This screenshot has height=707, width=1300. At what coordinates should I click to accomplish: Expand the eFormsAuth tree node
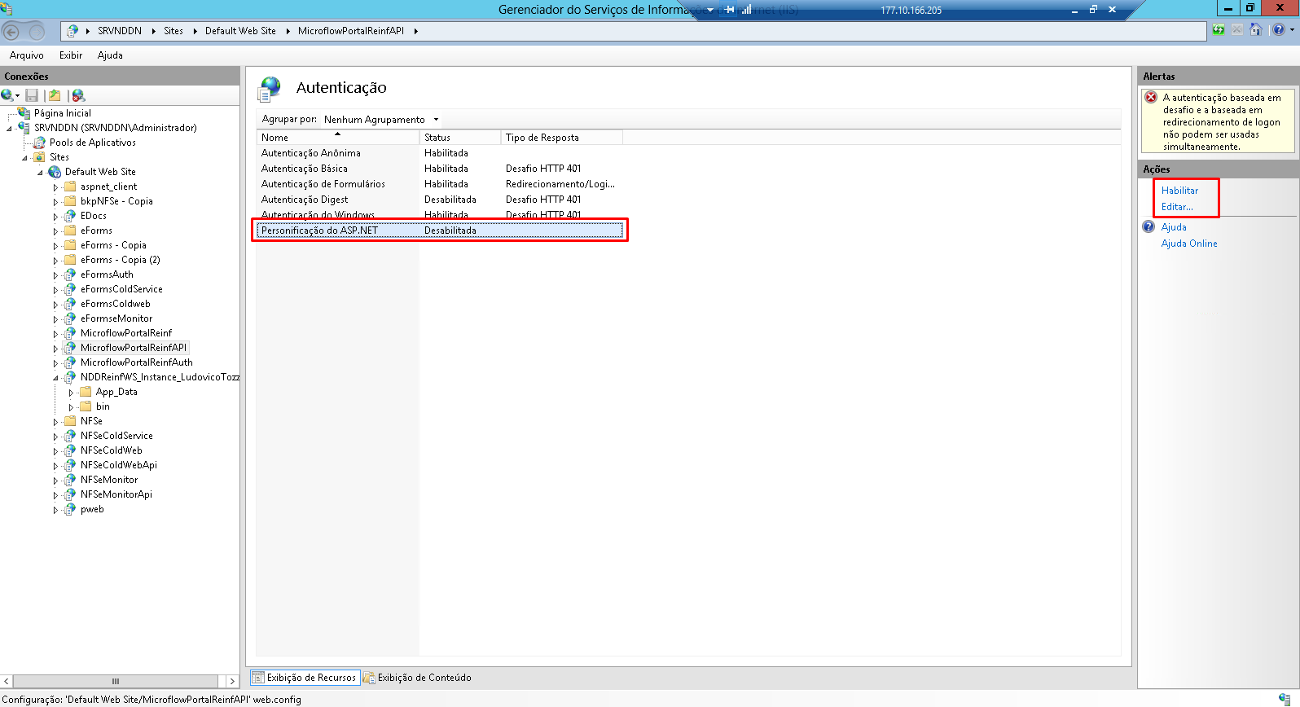tap(55, 275)
